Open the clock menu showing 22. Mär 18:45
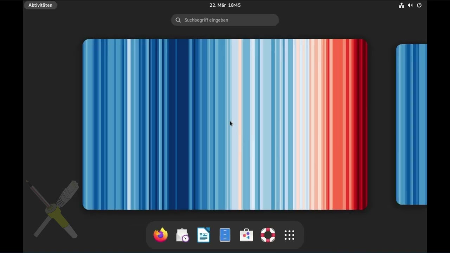This screenshot has height=253, width=450. point(225,5)
